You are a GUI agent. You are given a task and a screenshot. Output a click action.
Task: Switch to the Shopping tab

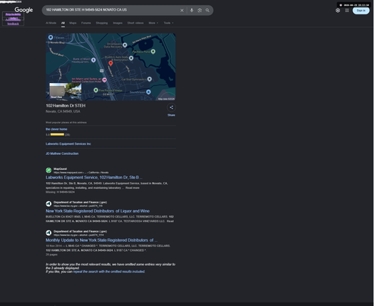(x=102, y=23)
